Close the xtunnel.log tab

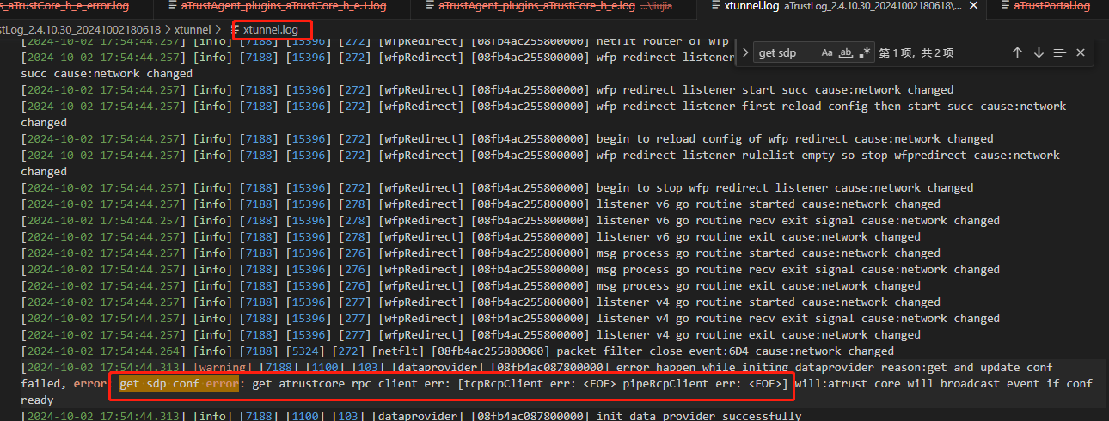coord(975,6)
